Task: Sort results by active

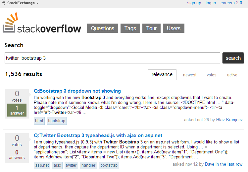Action: pos(232,75)
